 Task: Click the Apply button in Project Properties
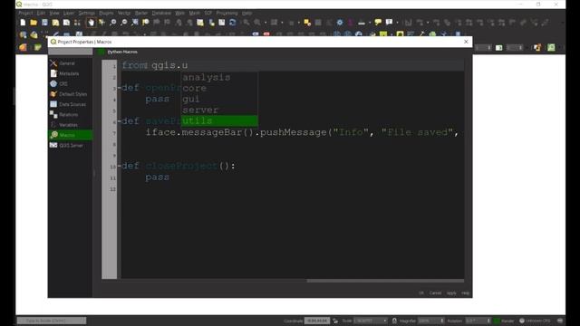click(x=451, y=292)
